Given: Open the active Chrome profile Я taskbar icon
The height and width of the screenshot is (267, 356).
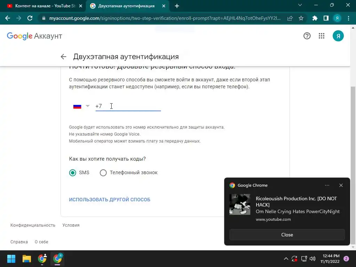Looking at the screenshot, I should point(57,259).
